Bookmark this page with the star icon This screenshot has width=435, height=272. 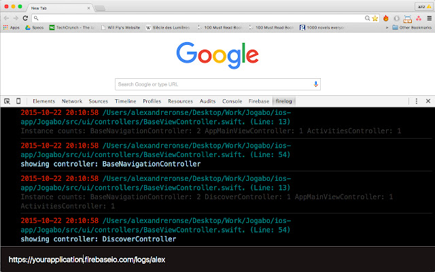pyautogui.click(x=375, y=18)
